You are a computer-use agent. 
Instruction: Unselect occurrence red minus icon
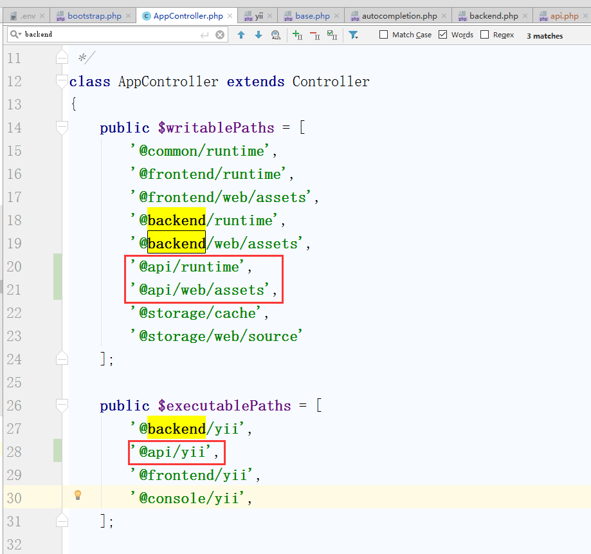pyautogui.click(x=314, y=35)
